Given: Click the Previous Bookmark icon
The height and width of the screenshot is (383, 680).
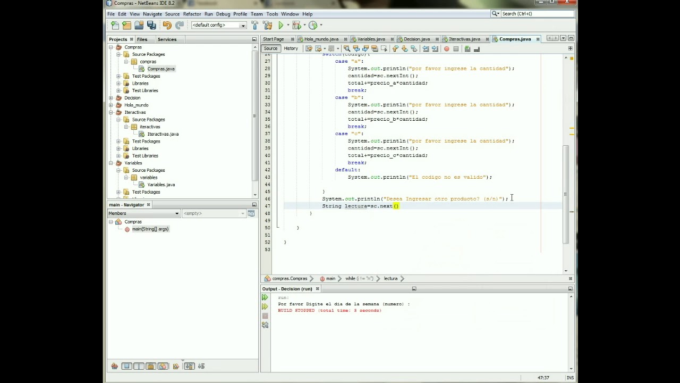Looking at the screenshot, I should [395, 49].
